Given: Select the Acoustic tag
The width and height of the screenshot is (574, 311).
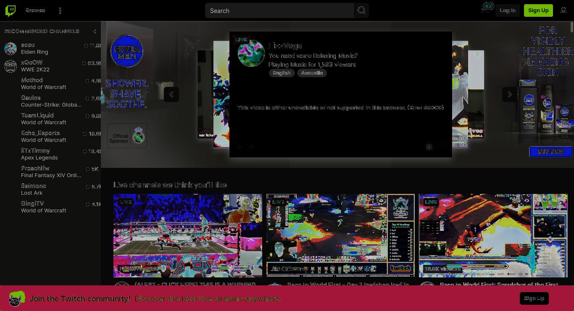Looking at the screenshot, I should [312, 73].
